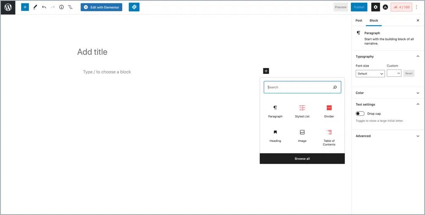Open the list view outline icon

[x=70, y=7]
